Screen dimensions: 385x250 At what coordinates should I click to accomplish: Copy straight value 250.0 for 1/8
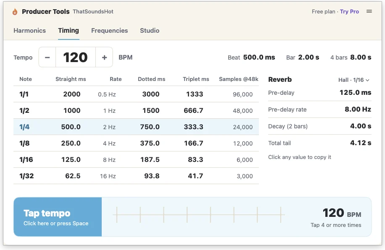(x=71, y=143)
